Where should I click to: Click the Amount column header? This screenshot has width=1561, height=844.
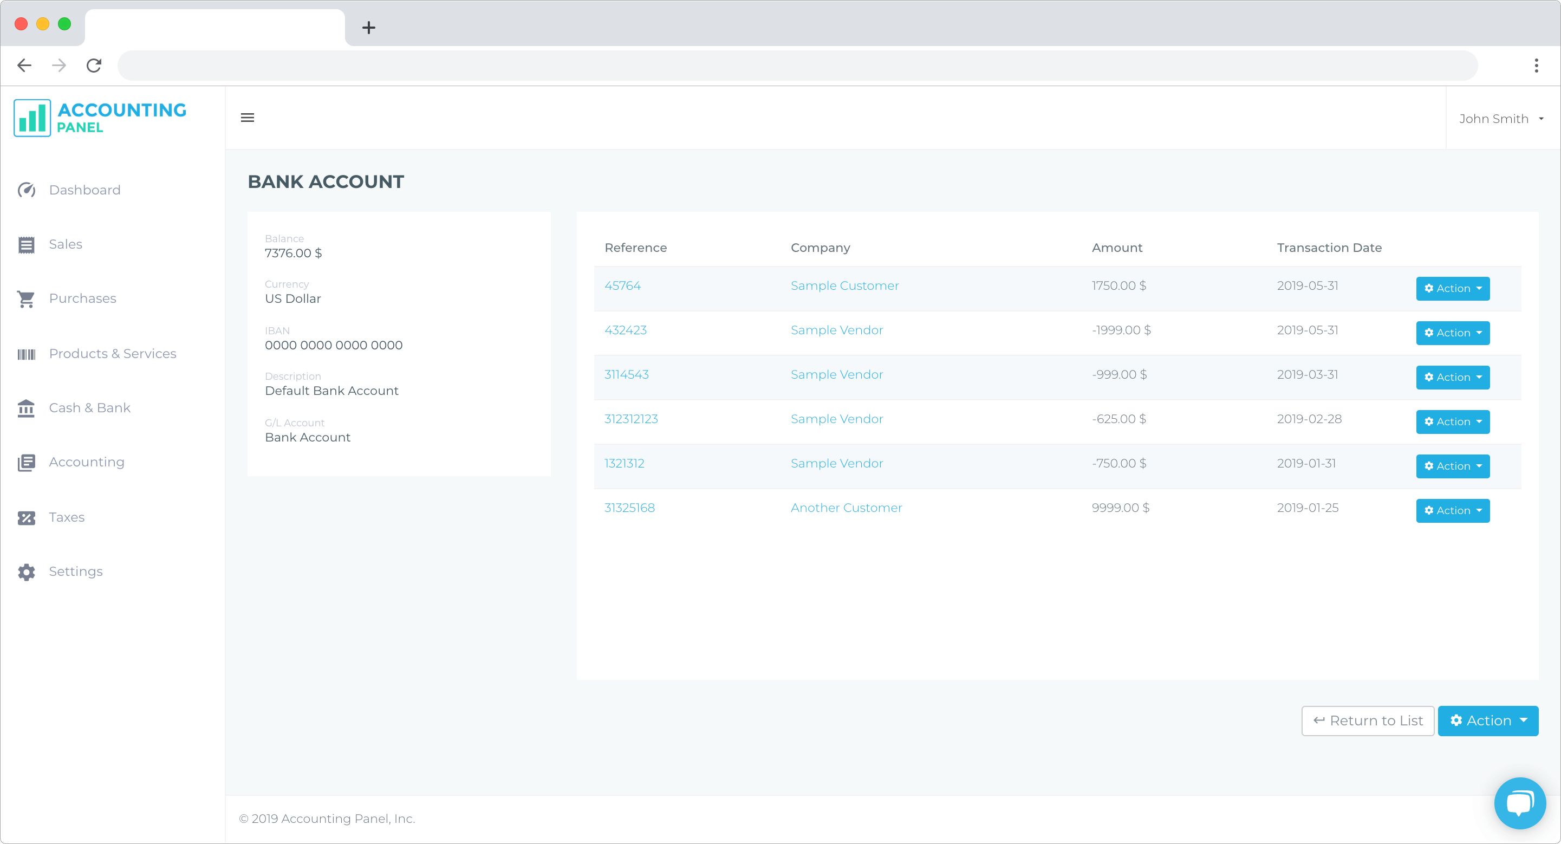click(x=1117, y=248)
